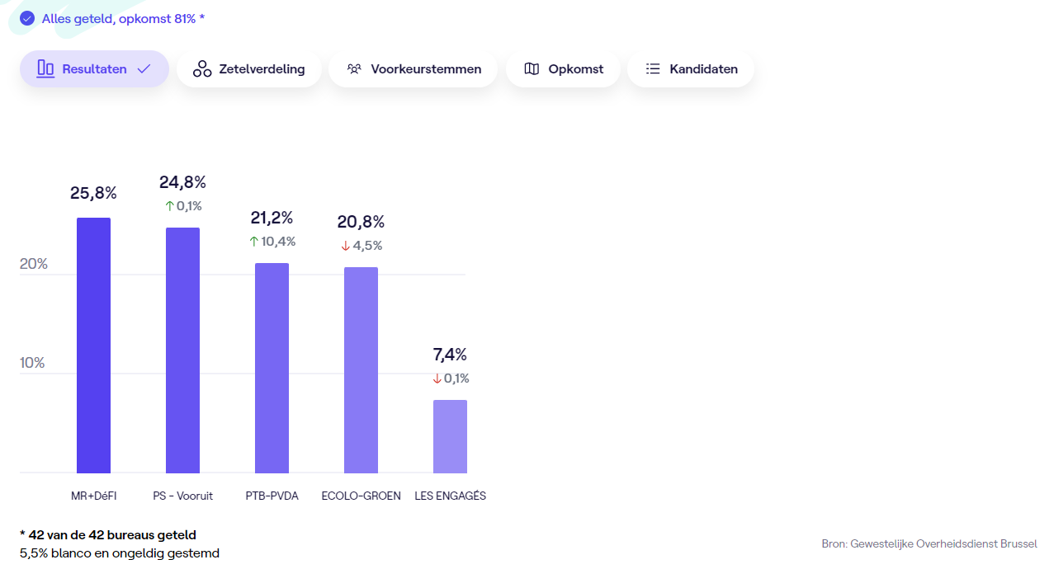Click the ECOLO-GROEN party label
The height and width of the screenshot is (569, 1049).
coord(361,496)
